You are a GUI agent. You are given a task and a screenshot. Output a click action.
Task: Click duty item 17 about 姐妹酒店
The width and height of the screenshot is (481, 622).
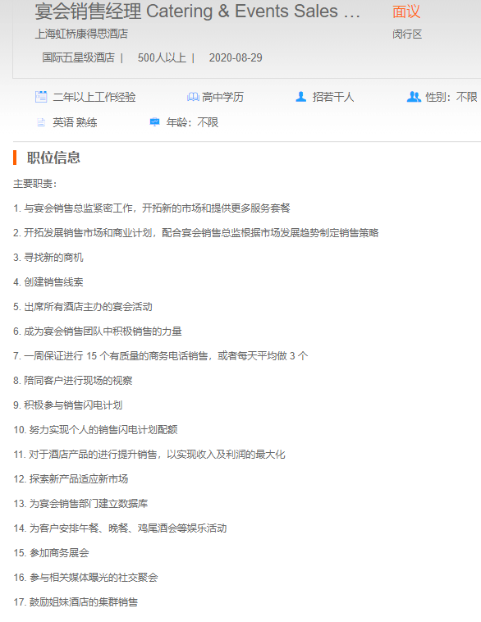click(x=76, y=602)
